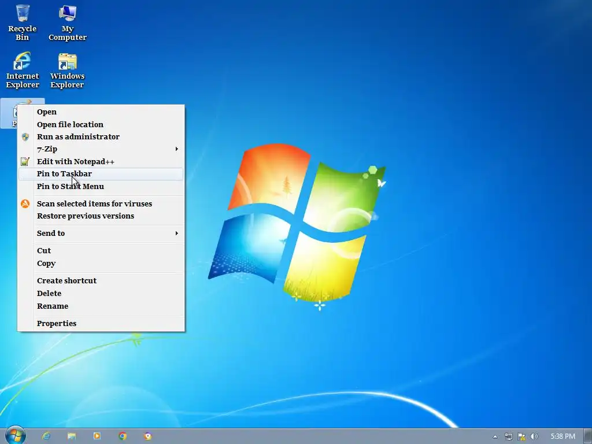Choose Copy from the context menu
Image resolution: width=592 pixels, height=444 pixels.
click(x=101, y=263)
